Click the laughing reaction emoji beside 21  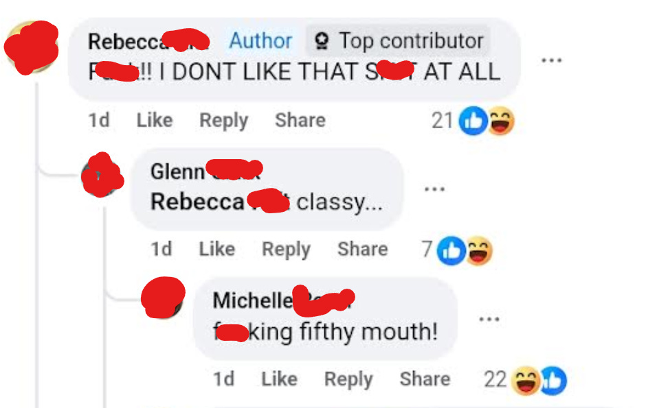(501, 121)
